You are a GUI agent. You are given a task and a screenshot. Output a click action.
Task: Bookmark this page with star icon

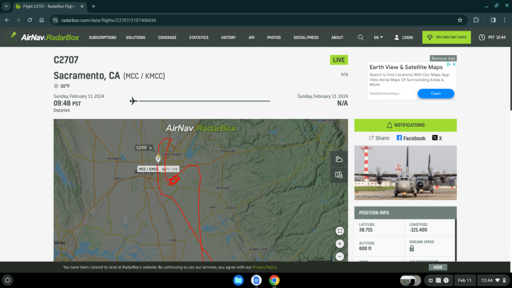pos(460,20)
